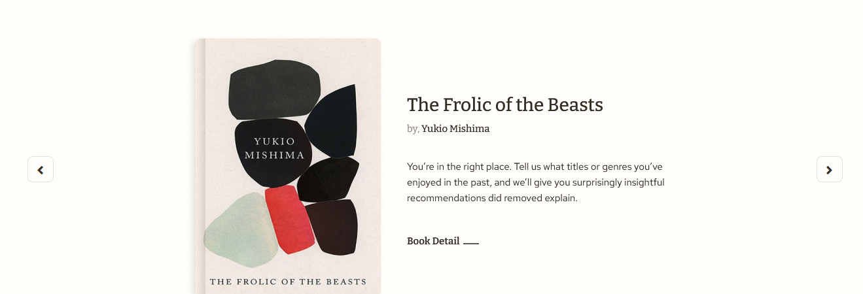Click the dash line beside Book Detail
The width and height of the screenshot is (863, 294).
coord(471,243)
